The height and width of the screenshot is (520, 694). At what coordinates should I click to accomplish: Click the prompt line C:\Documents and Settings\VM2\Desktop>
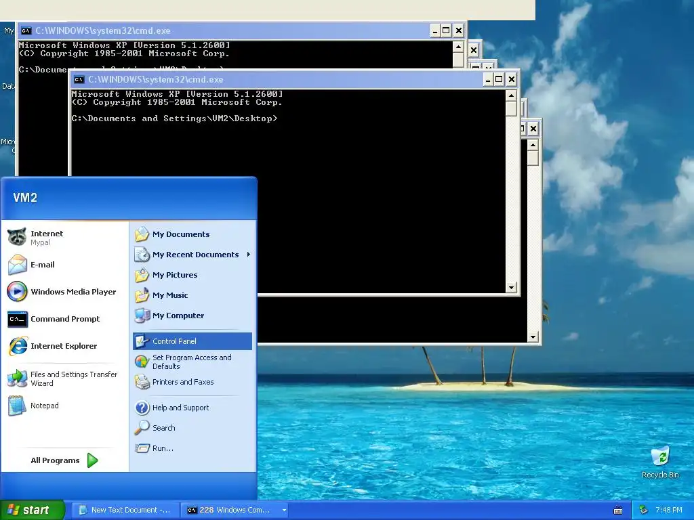(x=174, y=118)
